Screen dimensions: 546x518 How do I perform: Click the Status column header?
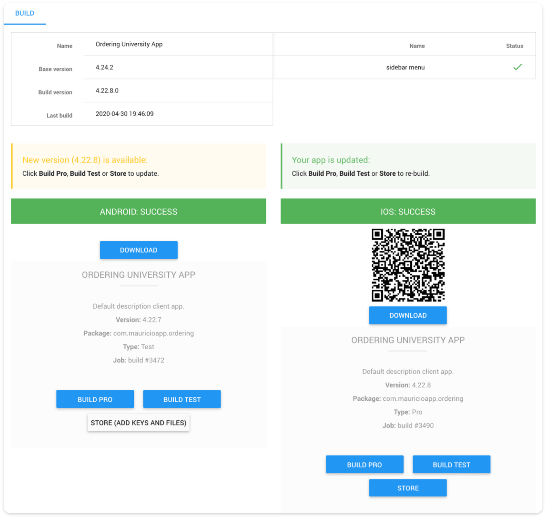click(514, 46)
